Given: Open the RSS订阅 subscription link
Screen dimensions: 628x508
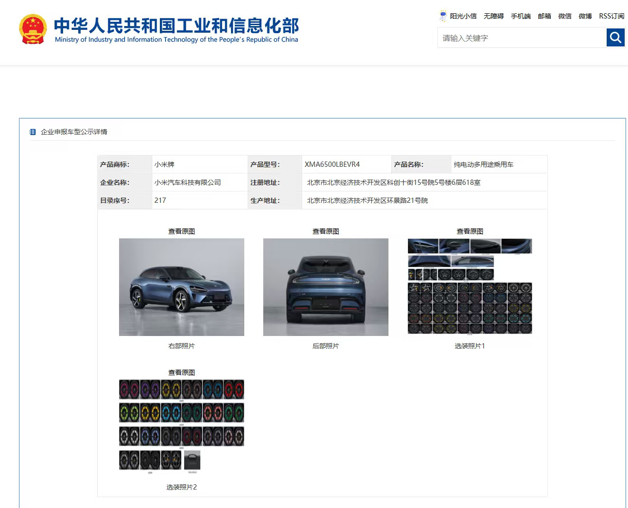Looking at the screenshot, I should coord(611,16).
